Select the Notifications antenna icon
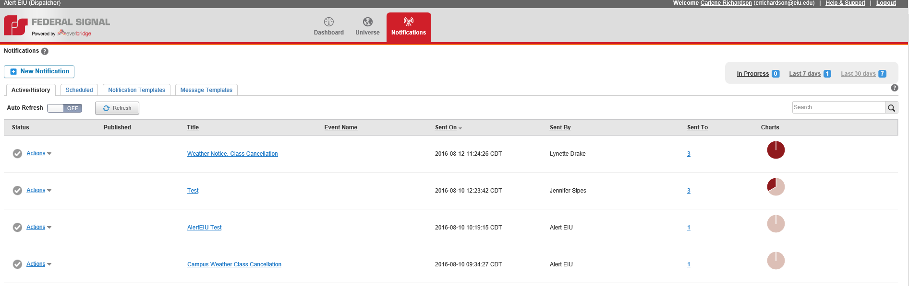The height and width of the screenshot is (286, 909). tap(408, 22)
